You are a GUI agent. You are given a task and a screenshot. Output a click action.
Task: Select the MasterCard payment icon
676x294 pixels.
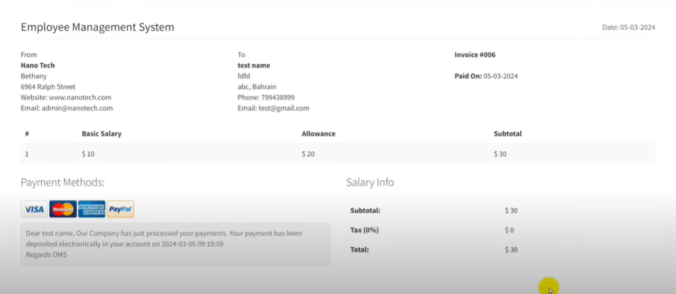pyautogui.click(x=63, y=210)
